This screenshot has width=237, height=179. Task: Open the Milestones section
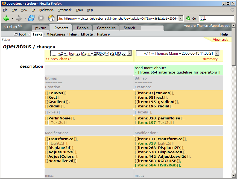click(x=56, y=34)
